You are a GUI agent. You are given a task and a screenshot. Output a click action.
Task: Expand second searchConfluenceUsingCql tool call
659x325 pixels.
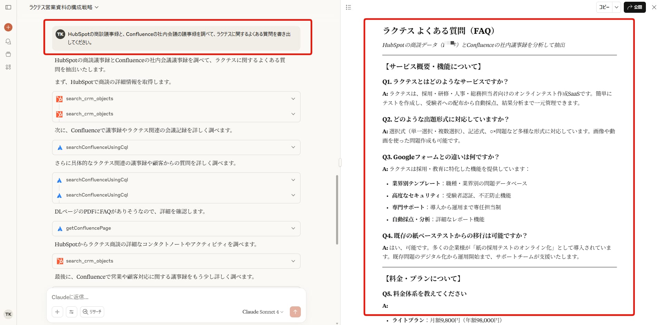[x=176, y=180]
